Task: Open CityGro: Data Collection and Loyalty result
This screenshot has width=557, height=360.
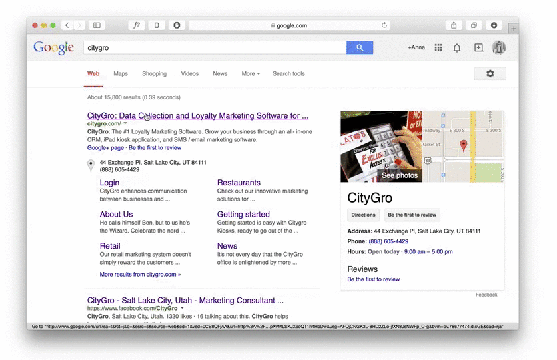Action: tap(198, 115)
